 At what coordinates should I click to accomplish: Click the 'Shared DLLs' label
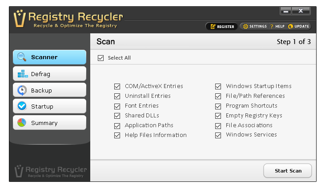click(142, 116)
